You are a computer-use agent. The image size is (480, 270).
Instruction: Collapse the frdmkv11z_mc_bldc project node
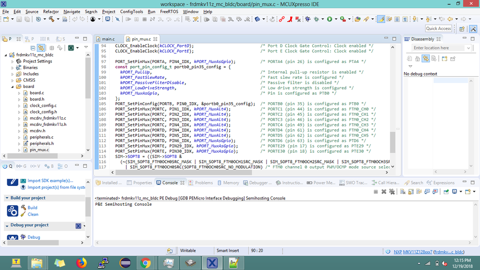point(6,55)
